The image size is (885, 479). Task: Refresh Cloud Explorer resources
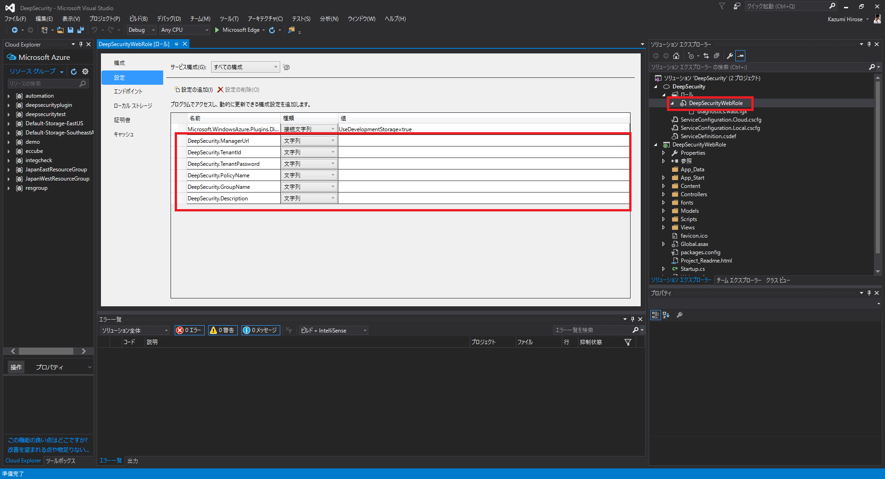click(x=74, y=71)
